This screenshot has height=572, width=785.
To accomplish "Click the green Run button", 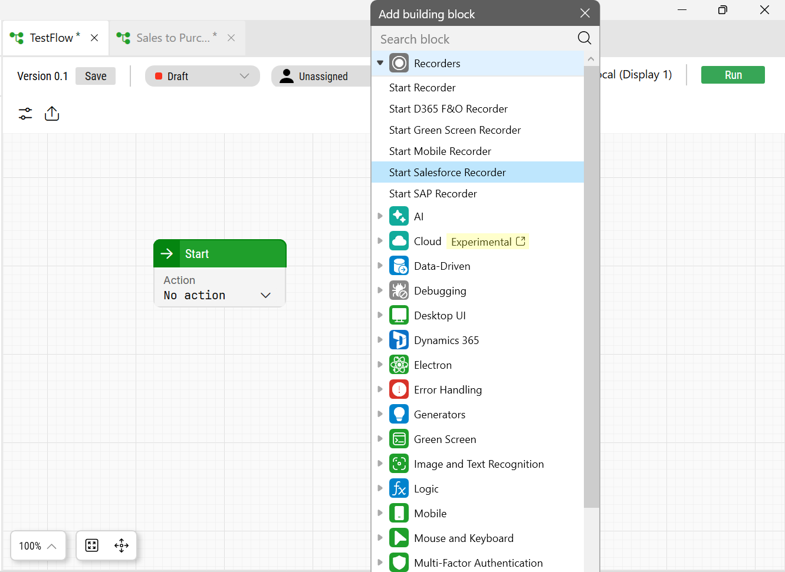I will click(x=733, y=75).
